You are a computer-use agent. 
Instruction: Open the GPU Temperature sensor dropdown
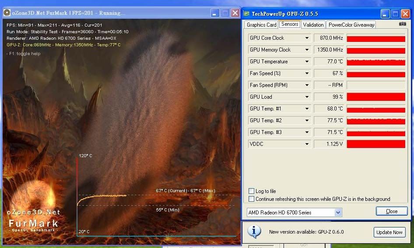pyautogui.click(x=307, y=62)
